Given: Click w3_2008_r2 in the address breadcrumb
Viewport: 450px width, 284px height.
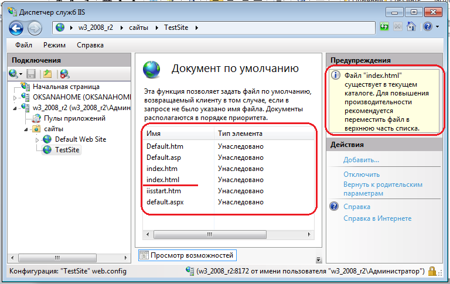Looking at the screenshot, I should (96, 28).
